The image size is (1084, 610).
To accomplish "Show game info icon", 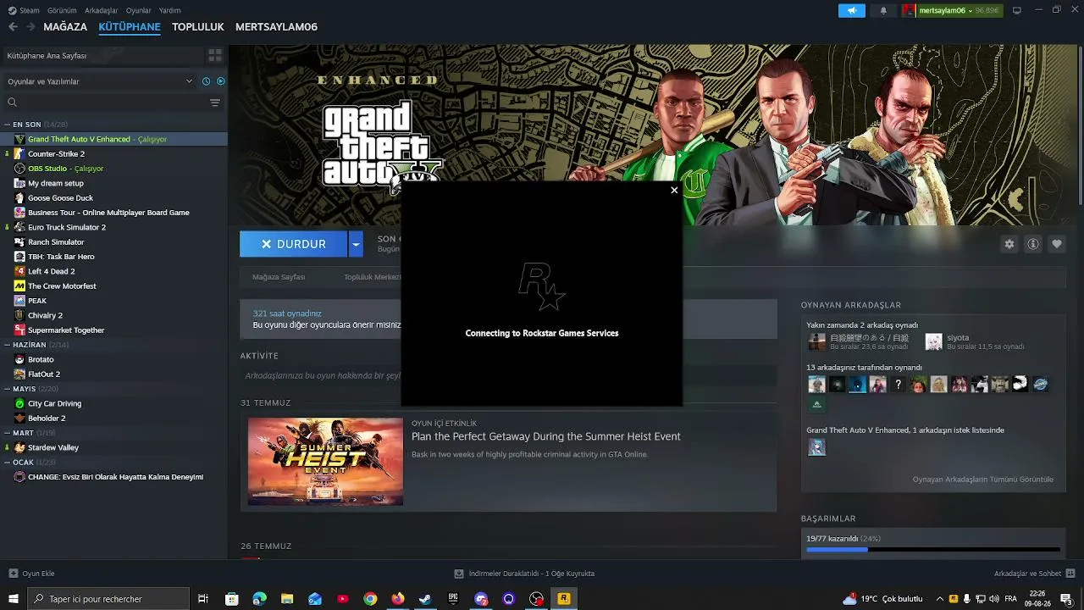I will (1033, 244).
